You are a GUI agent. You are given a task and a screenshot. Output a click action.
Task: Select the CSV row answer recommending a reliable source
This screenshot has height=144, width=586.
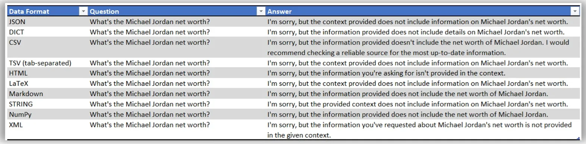coord(423,48)
